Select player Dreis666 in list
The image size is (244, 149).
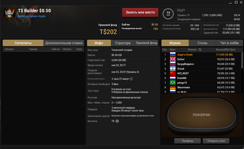[201, 78]
